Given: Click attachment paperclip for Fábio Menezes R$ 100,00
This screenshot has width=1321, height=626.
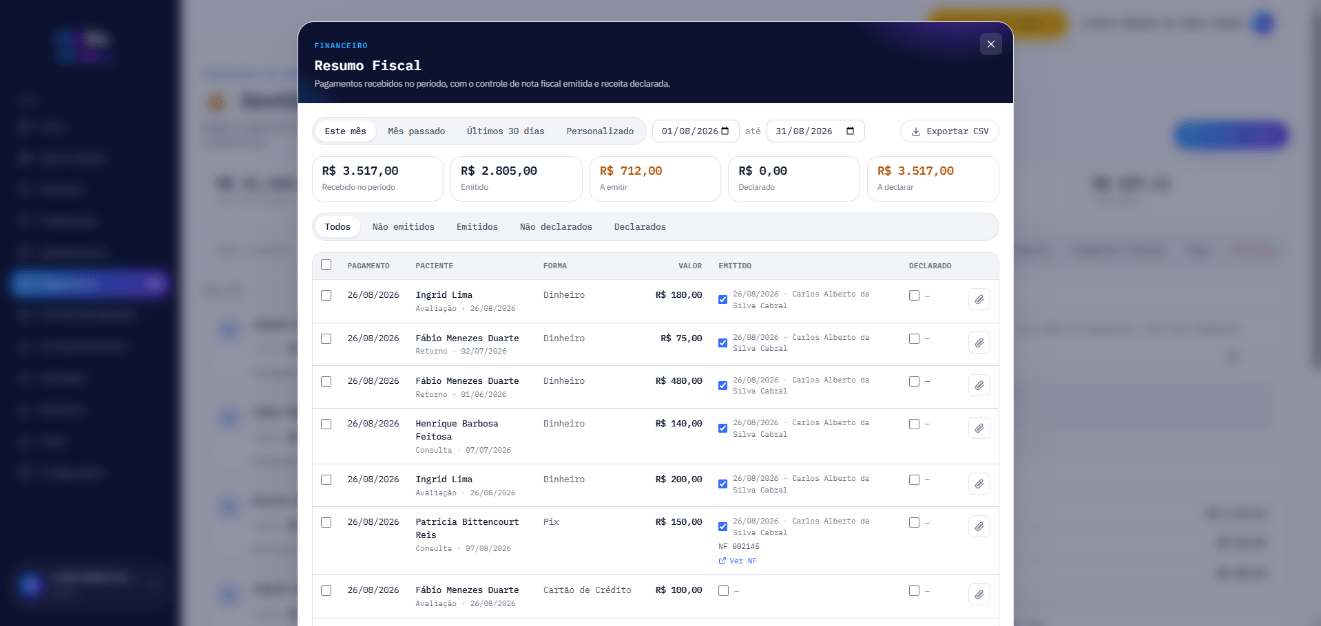Looking at the screenshot, I should point(979,594).
